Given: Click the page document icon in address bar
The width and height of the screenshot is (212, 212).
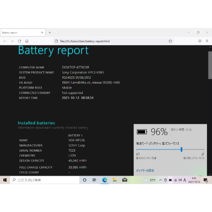Looking at the screenshot, I should 56,41.
